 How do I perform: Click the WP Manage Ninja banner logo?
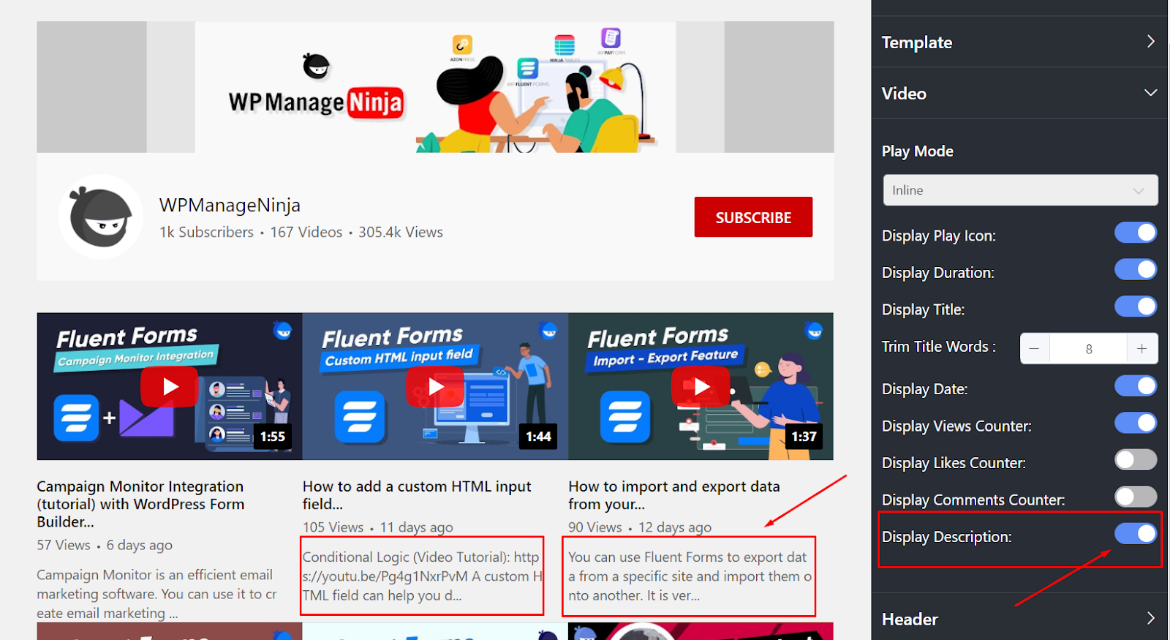point(316,88)
